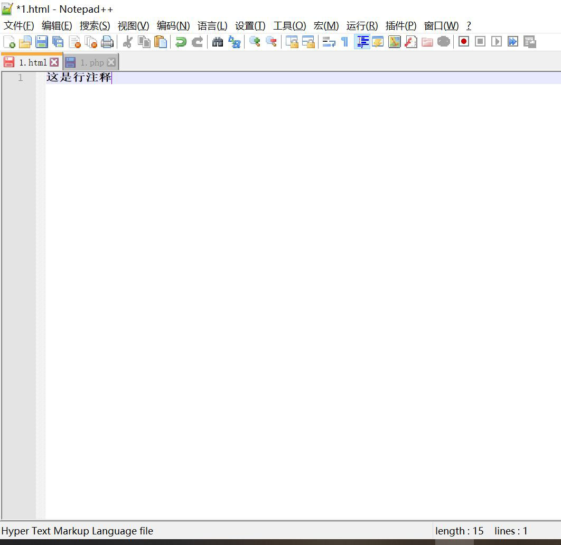
Task: Save the current file with Save icon
Action: click(x=42, y=42)
